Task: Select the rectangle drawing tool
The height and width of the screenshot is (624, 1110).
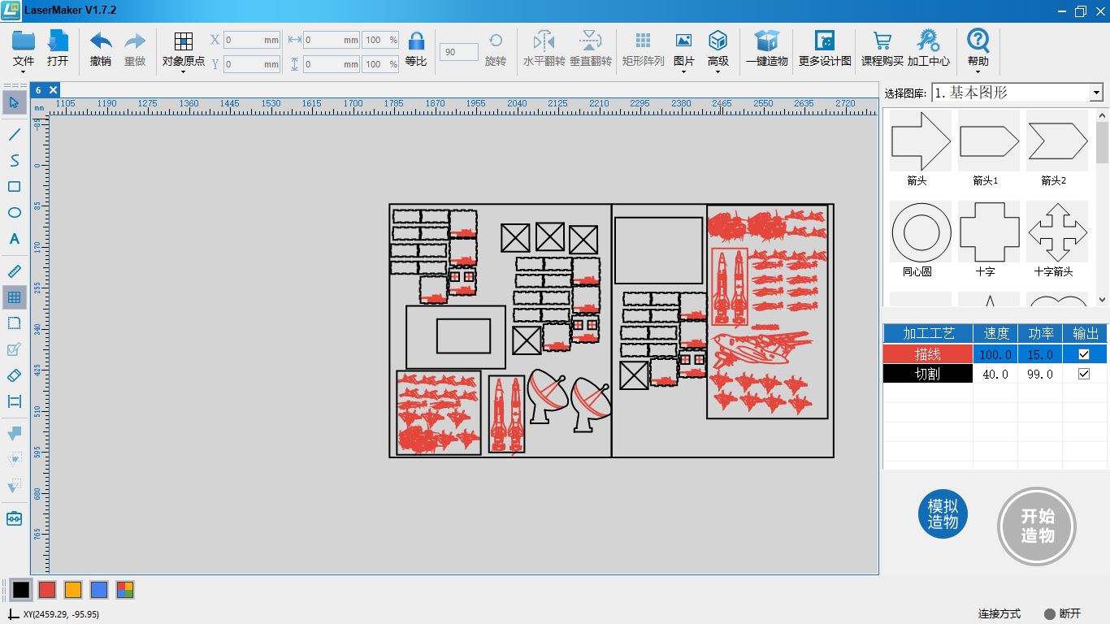Action: point(14,187)
